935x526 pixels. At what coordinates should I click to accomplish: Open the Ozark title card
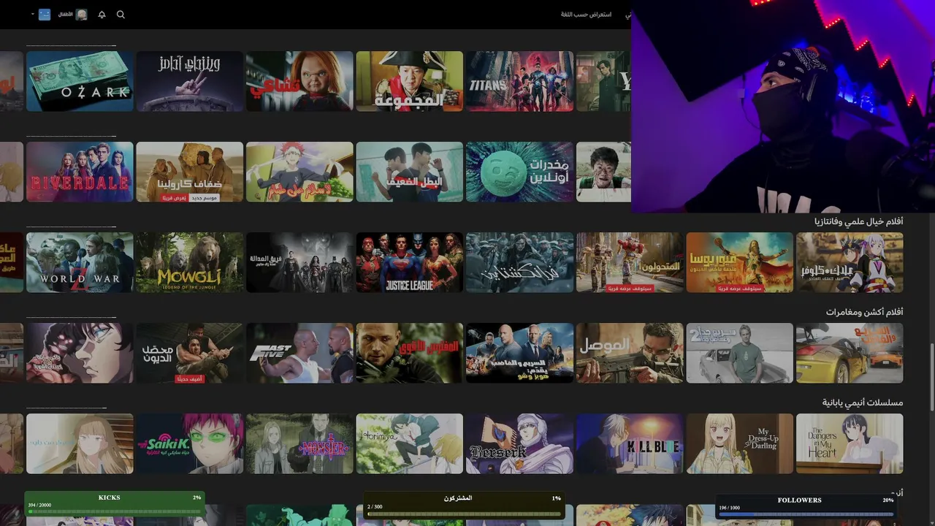(80, 81)
